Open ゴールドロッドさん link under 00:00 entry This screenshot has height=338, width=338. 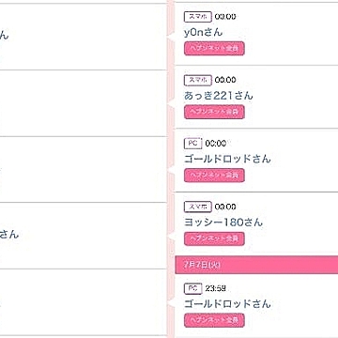[227, 159]
